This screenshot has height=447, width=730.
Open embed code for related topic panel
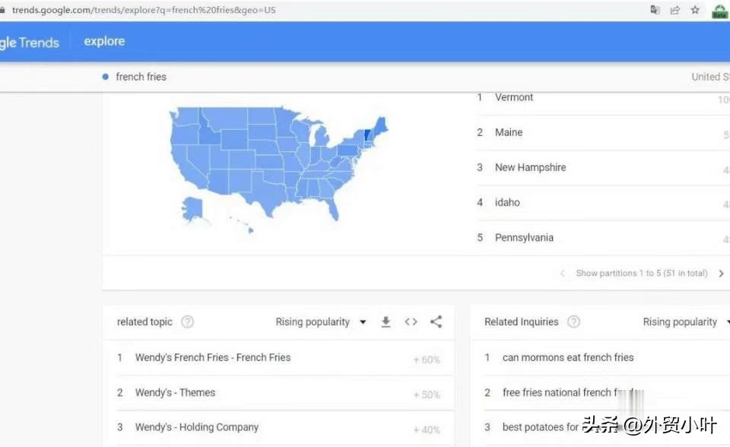click(x=411, y=322)
